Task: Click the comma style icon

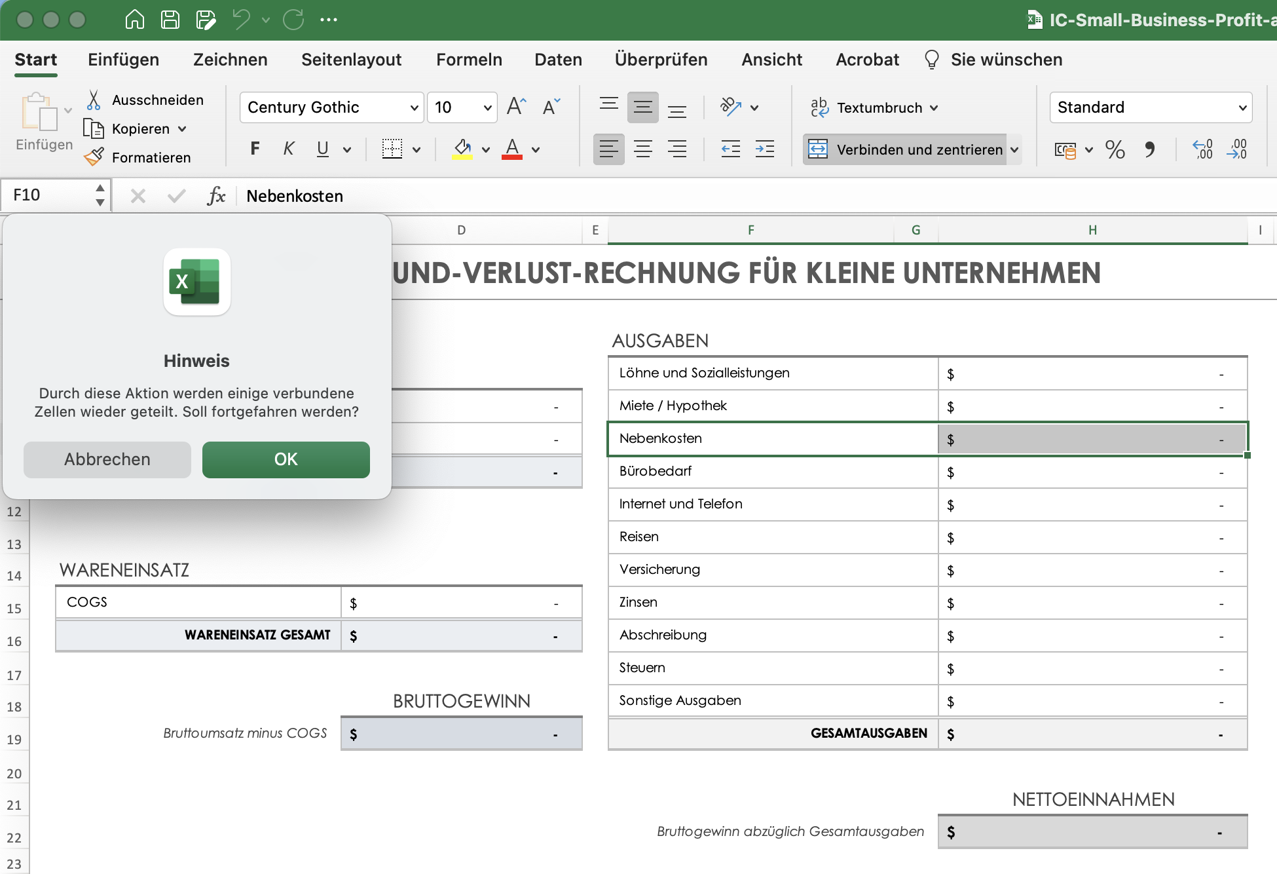Action: [1150, 149]
